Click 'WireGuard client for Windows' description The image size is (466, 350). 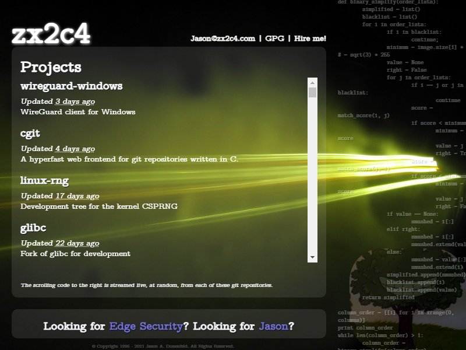click(78, 112)
